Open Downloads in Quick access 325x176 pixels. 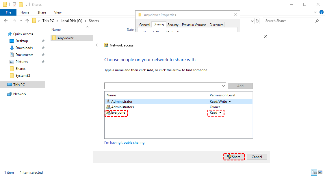click(x=24, y=48)
